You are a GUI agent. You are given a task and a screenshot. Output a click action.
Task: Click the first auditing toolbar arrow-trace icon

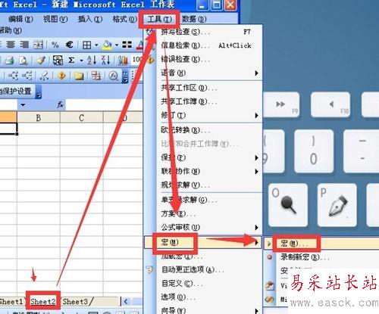pyautogui.click(x=13, y=76)
